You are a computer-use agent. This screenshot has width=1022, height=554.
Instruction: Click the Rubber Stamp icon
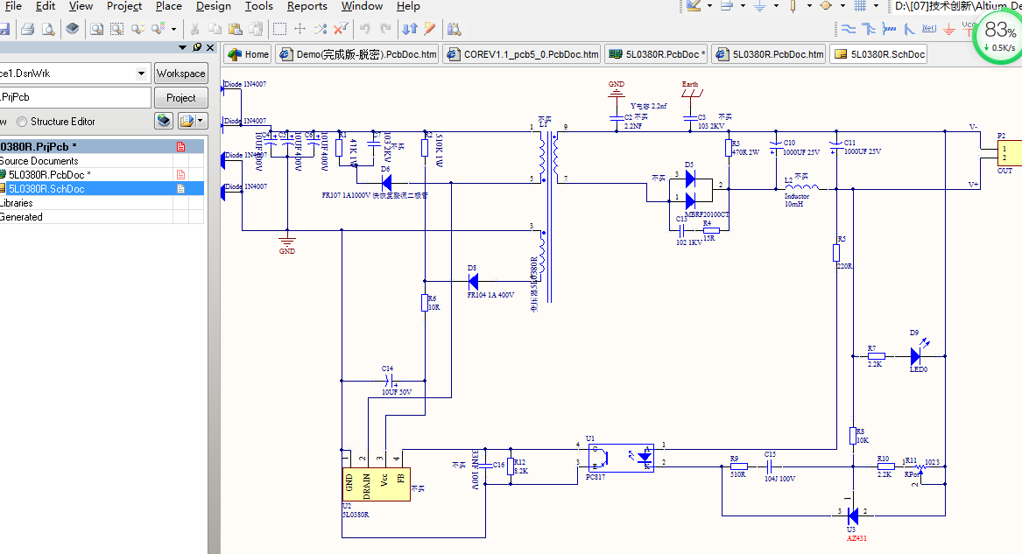point(256,29)
